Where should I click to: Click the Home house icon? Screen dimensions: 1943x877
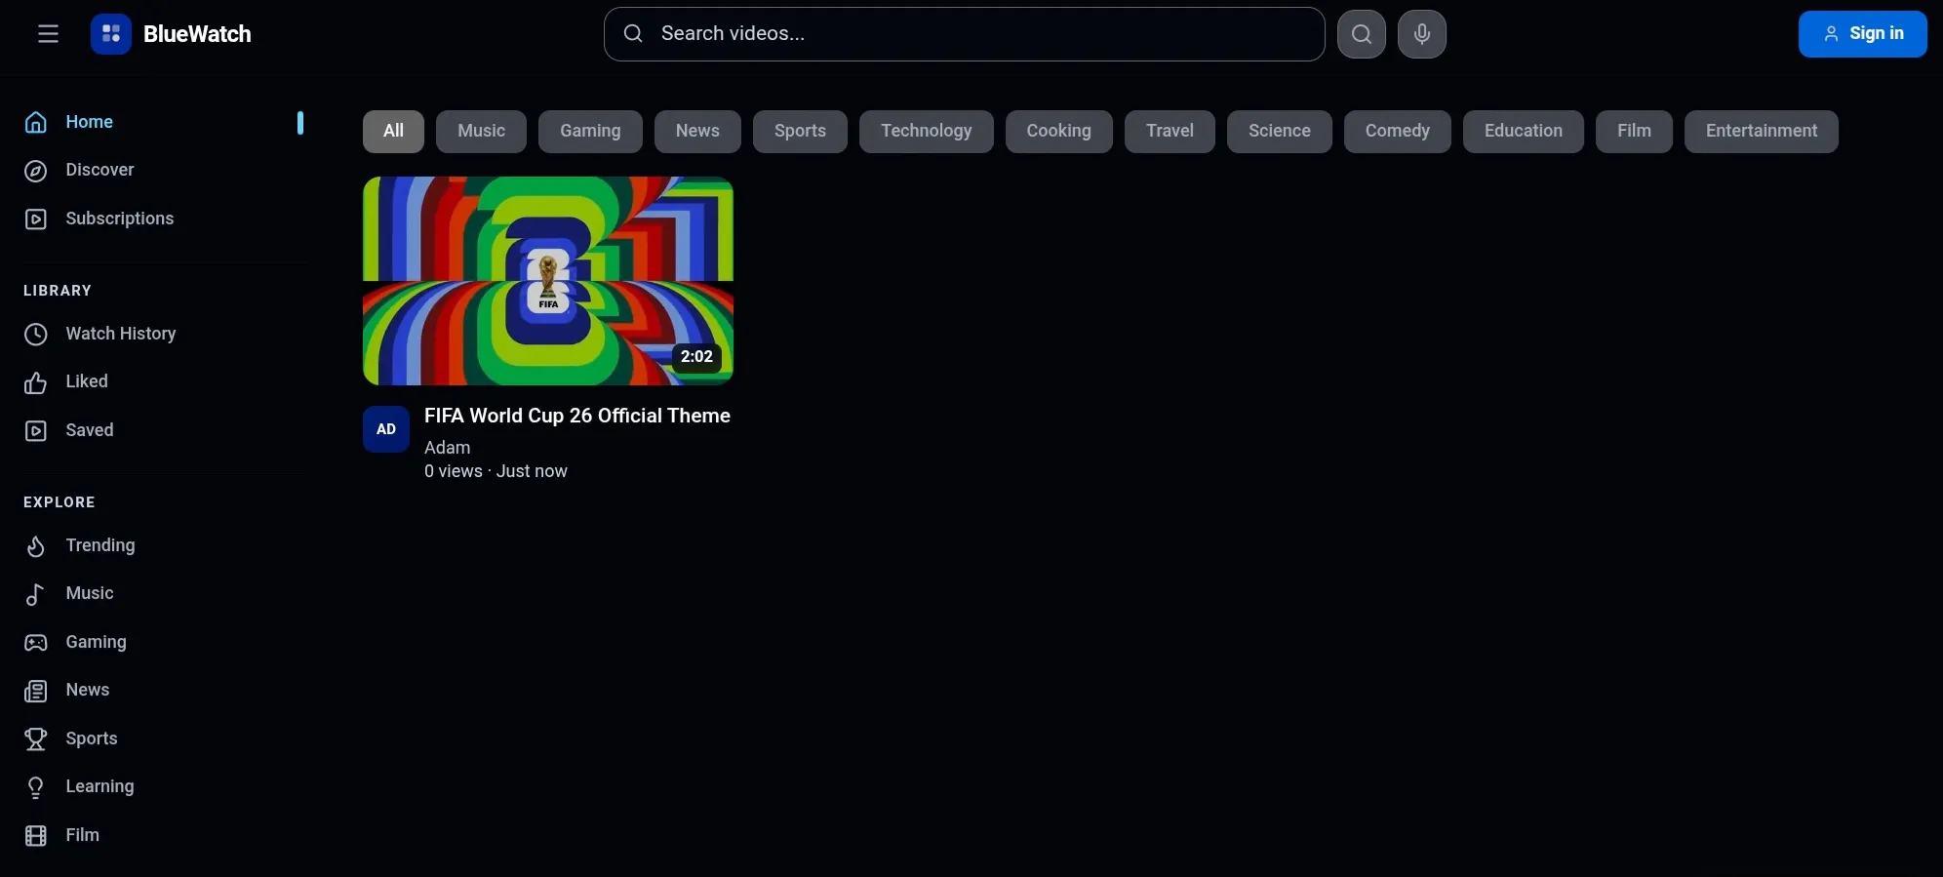36,122
